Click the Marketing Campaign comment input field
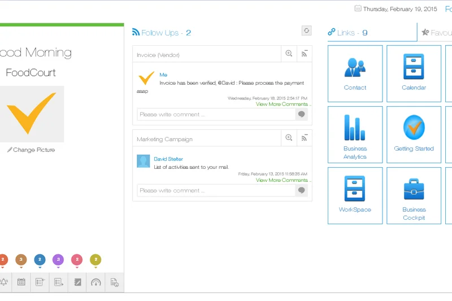The width and height of the screenshot is (452, 301). 216,190
